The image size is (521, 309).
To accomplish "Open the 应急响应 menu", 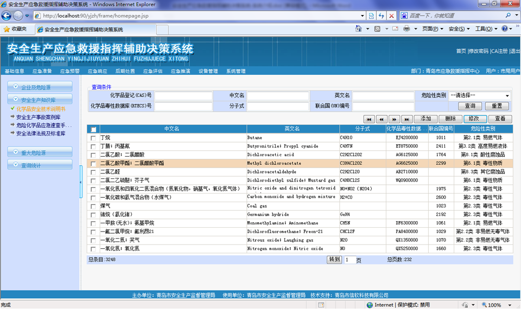I will (97, 71).
